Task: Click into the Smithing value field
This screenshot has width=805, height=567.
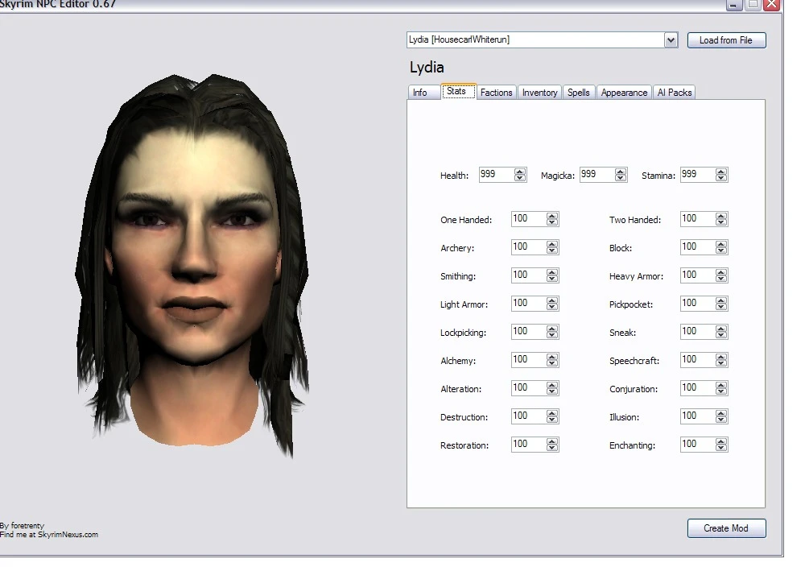Action: pos(529,275)
